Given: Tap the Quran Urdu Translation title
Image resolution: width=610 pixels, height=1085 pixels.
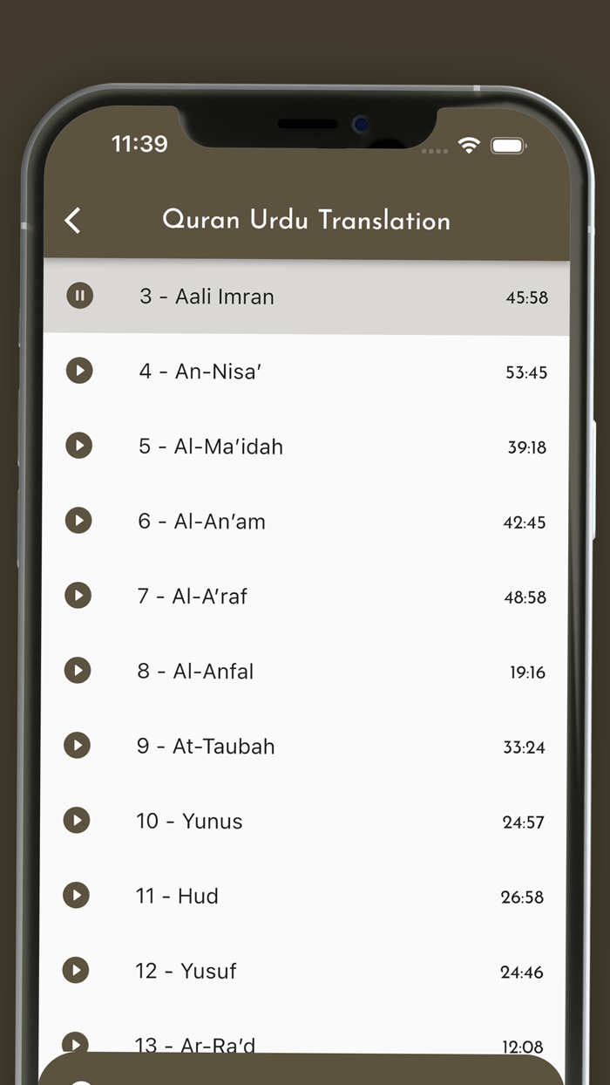Looking at the screenshot, I should coord(307,221).
